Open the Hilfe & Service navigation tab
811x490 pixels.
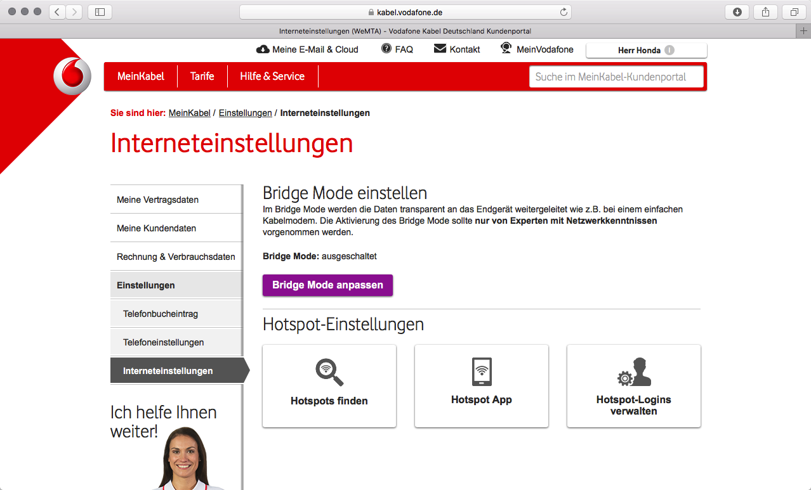272,76
